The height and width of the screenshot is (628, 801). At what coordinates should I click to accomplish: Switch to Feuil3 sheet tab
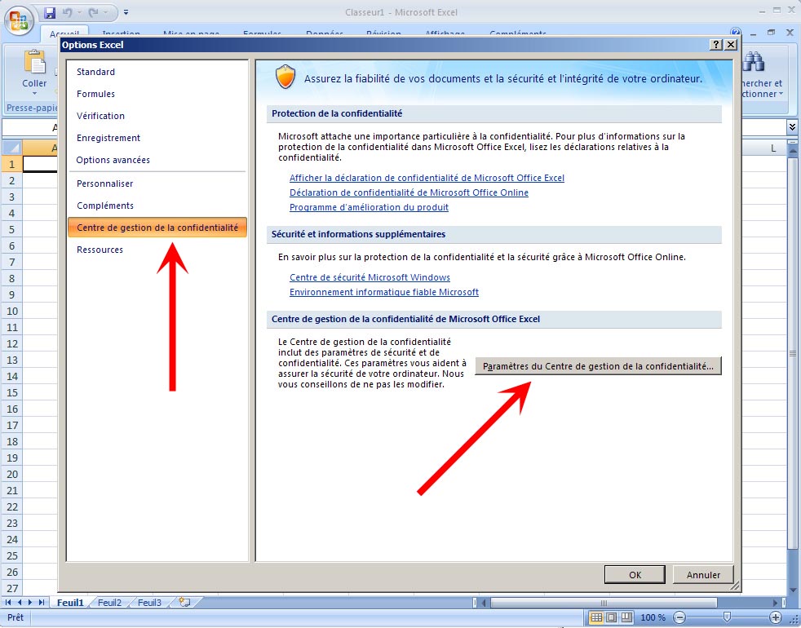click(x=149, y=603)
